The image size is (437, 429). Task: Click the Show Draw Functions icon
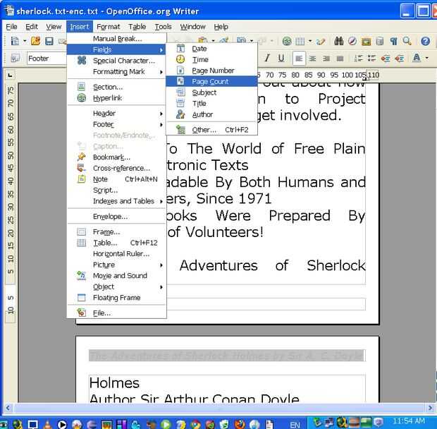[321, 42]
